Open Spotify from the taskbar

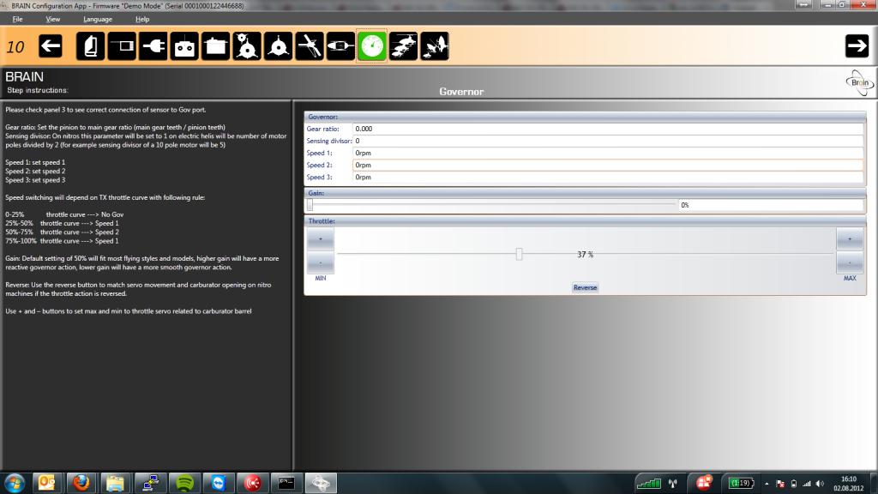[181, 482]
